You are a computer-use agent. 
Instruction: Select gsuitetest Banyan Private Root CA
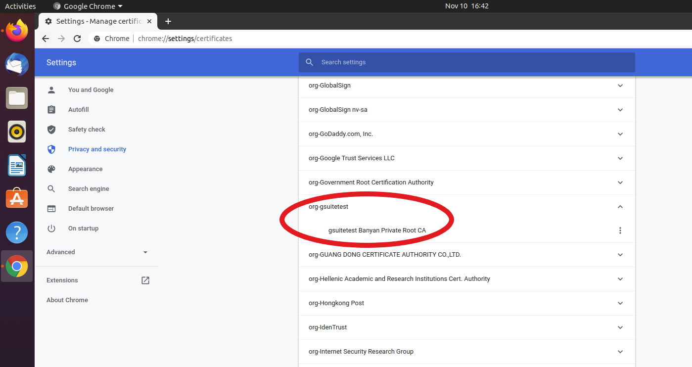pos(377,230)
